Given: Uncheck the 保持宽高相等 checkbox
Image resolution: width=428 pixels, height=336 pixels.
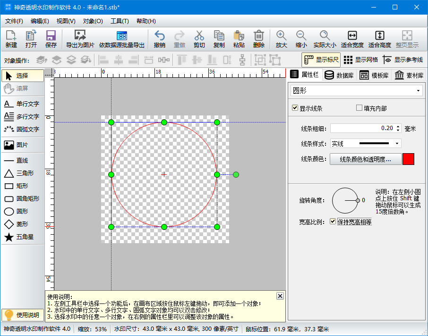Looking at the screenshot, I should pos(333,221).
